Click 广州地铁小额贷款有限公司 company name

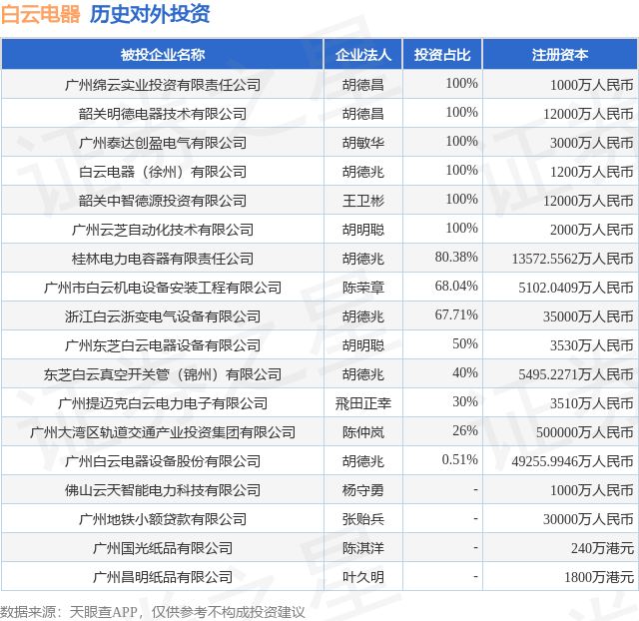163,519
